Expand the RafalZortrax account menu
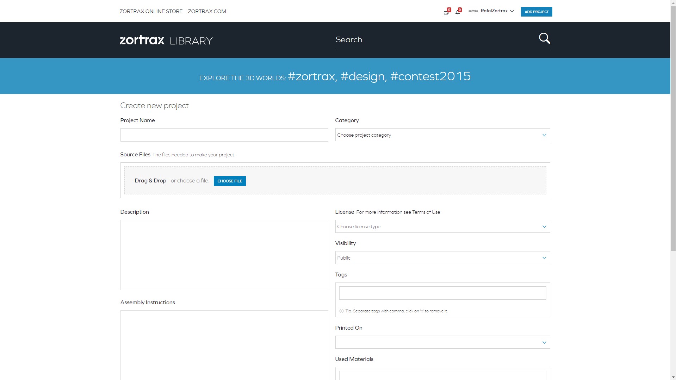 pos(497,11)
